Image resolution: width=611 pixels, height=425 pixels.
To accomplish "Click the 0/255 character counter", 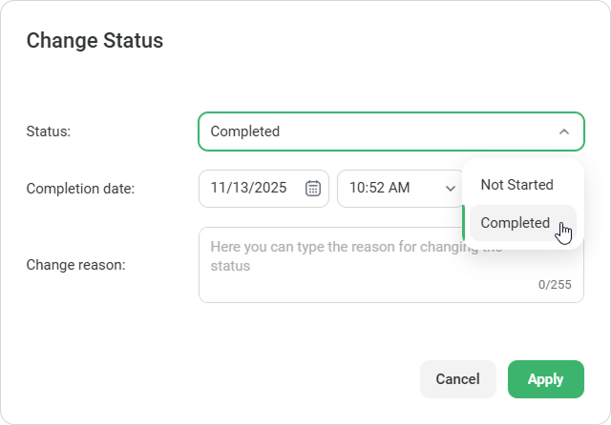I will [555, 284].
